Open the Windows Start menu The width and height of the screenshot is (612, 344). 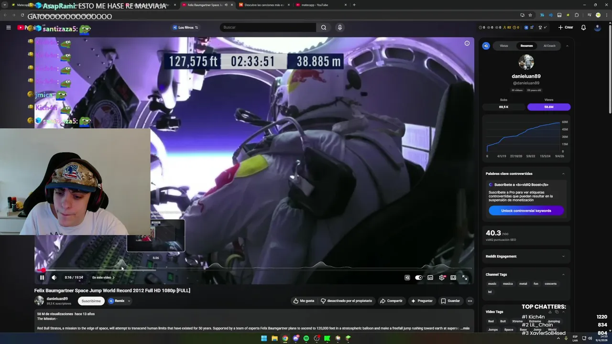coord(264,338)
